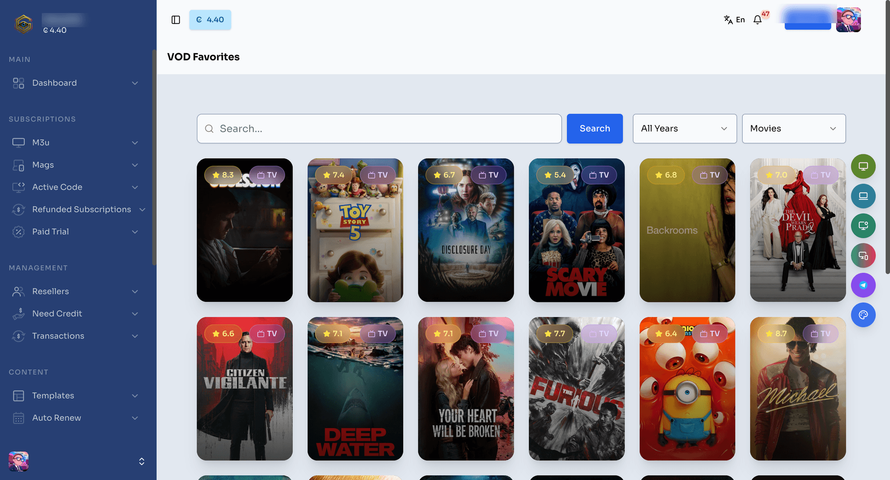Open the purple Telegram floating button

(x=863, y=285)
